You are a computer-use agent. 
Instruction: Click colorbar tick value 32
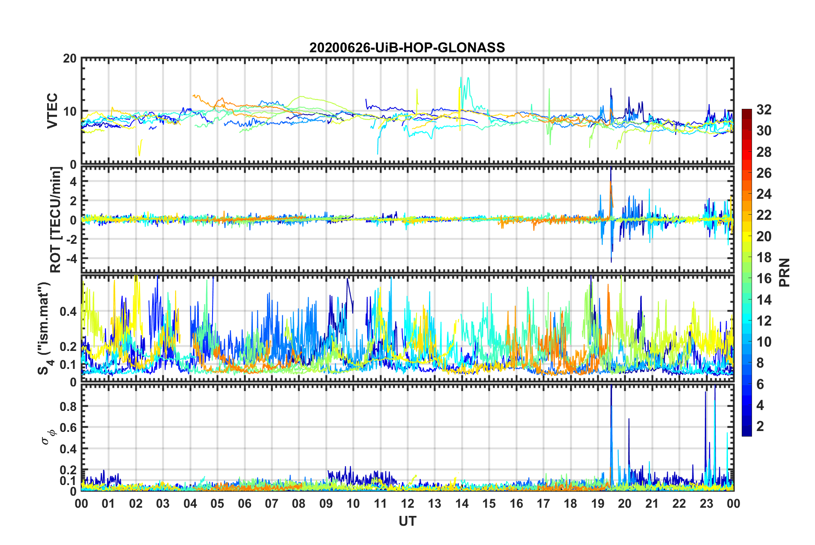[x=764, y=110]
